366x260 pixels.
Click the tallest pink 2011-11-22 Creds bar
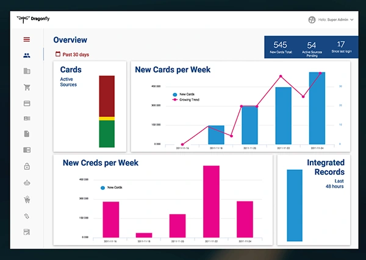point(211,202)
